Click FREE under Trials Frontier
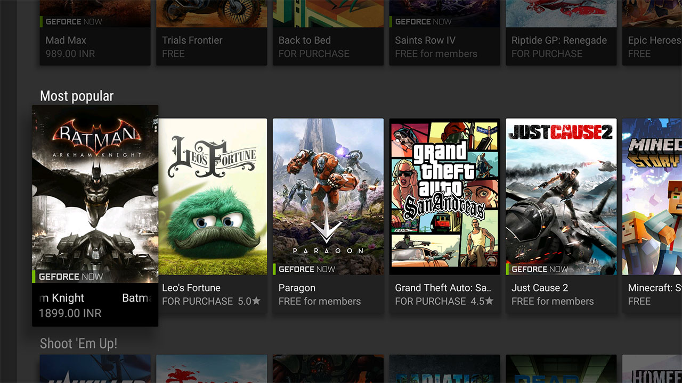This screenshot has width=682, height=383. tap(173, 54)
